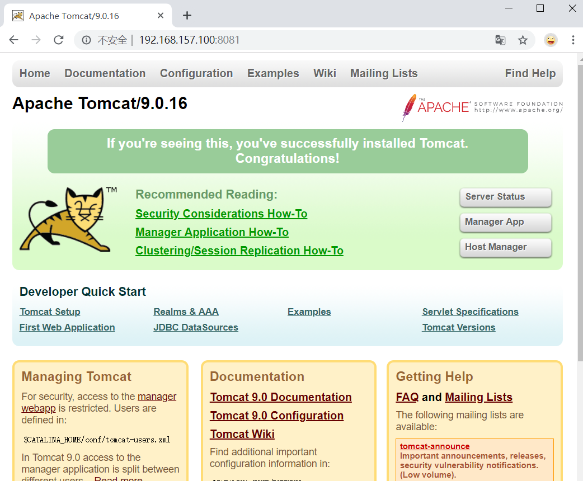The height and width of the screenshot is (481, 583).
Task: Open Documentation in the navigation bar
Action: pyautogui.click(x=105, y=73)
